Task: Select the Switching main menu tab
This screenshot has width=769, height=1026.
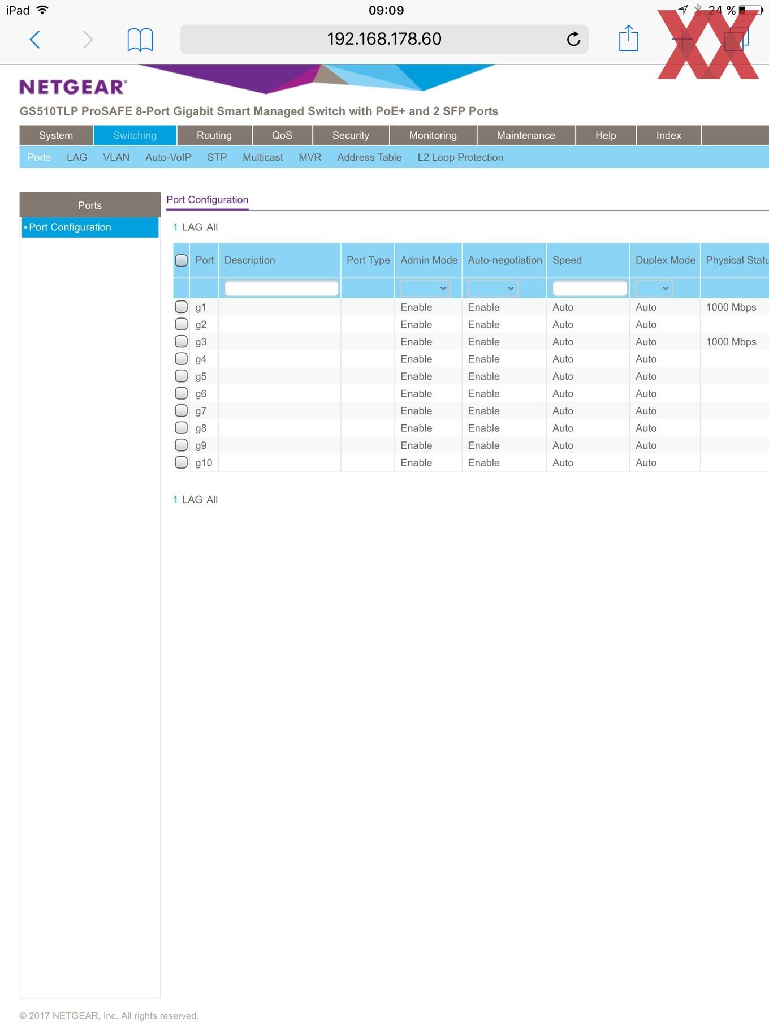Action: (135, 135)
